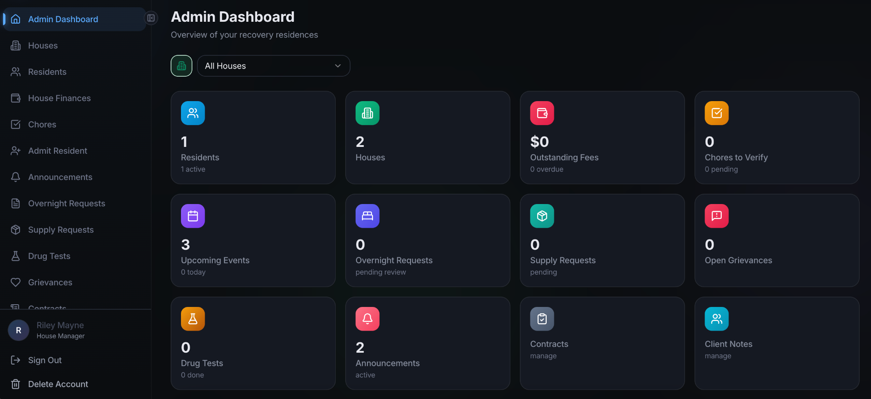Click the Delete Account button
The height and width of the screenshot is (399, 871).
(x=74, y=384)
